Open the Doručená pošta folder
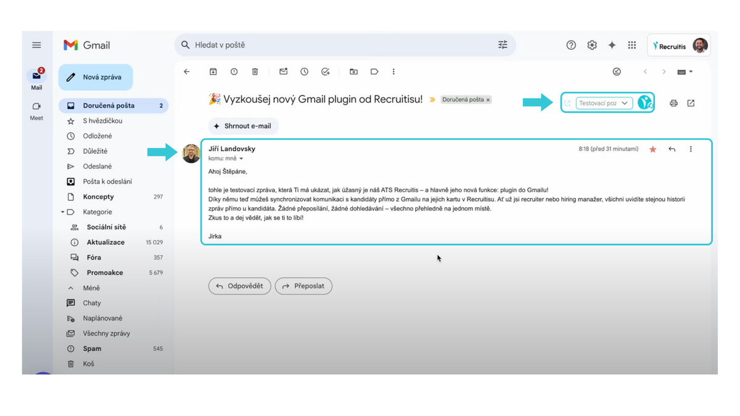The width and height of the screenshot is (740, 416). 113,105
